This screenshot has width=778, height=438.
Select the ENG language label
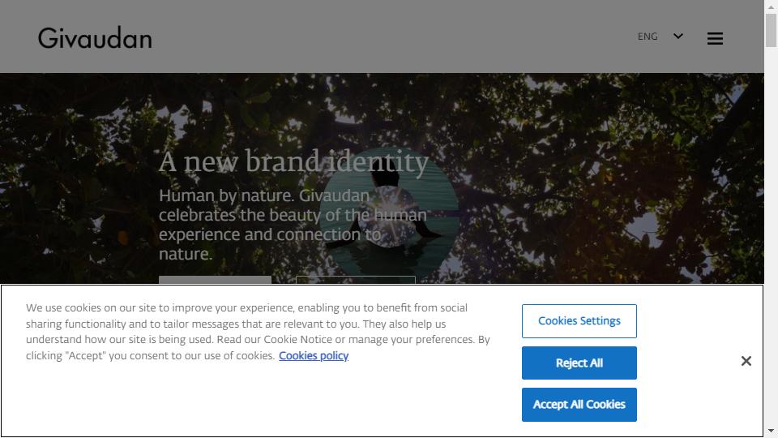tap(648, 36)
